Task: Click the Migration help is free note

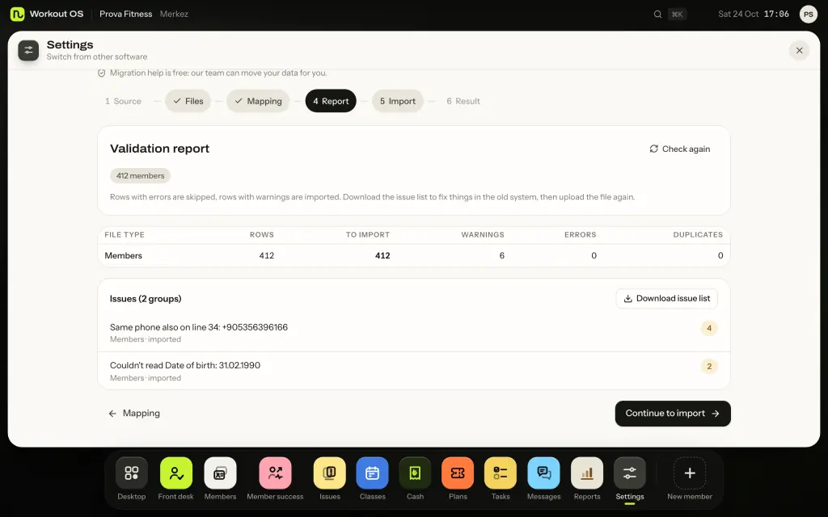Action: pyautogui.click(x=213, y=73)
